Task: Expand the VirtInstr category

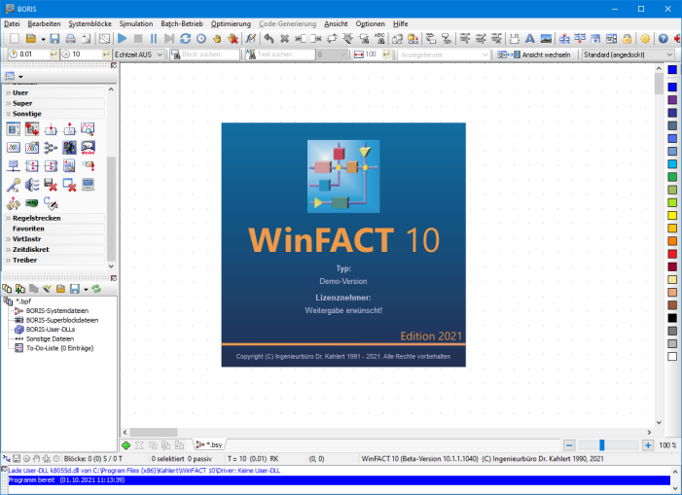Action: click(54, 239)
